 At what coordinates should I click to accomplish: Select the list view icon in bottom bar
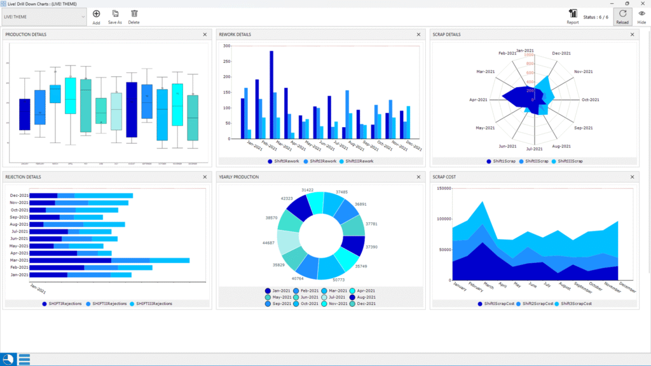pos(25,359)
